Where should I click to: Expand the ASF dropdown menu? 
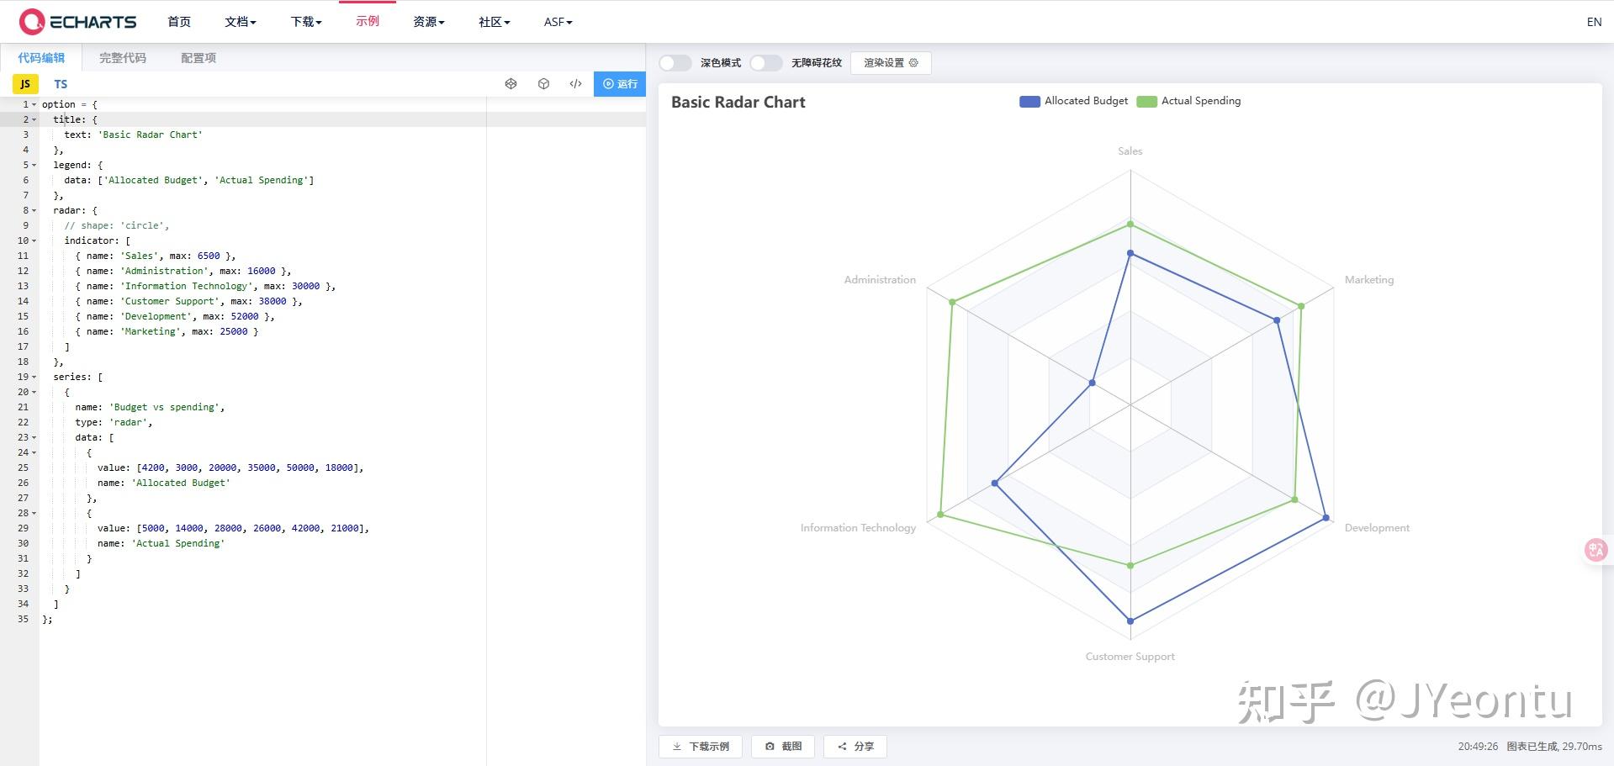(558, 22)
